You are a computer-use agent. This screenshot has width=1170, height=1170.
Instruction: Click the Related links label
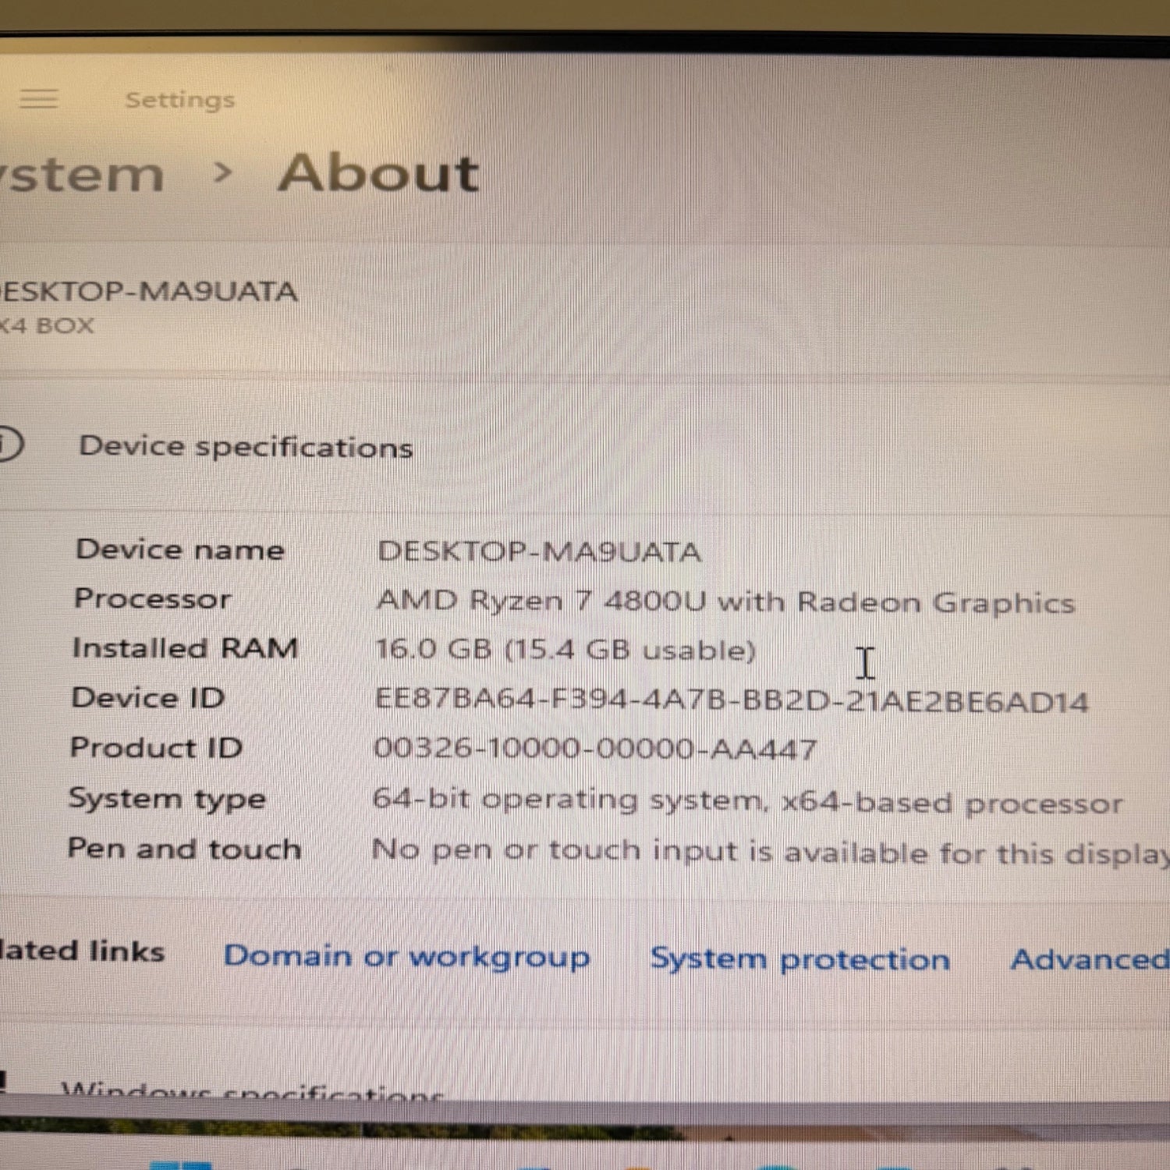82,952
